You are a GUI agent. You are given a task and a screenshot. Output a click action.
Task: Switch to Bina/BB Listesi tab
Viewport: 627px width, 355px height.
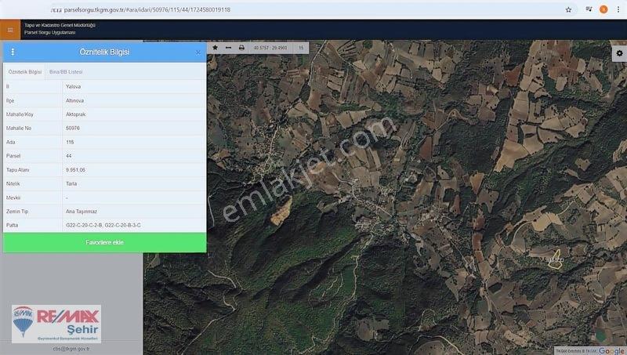[x=66, y=72]
